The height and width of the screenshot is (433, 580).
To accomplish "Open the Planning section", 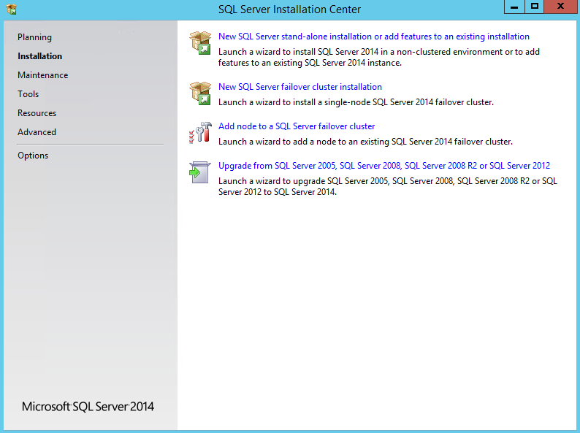I will click(x=34, y=37).
